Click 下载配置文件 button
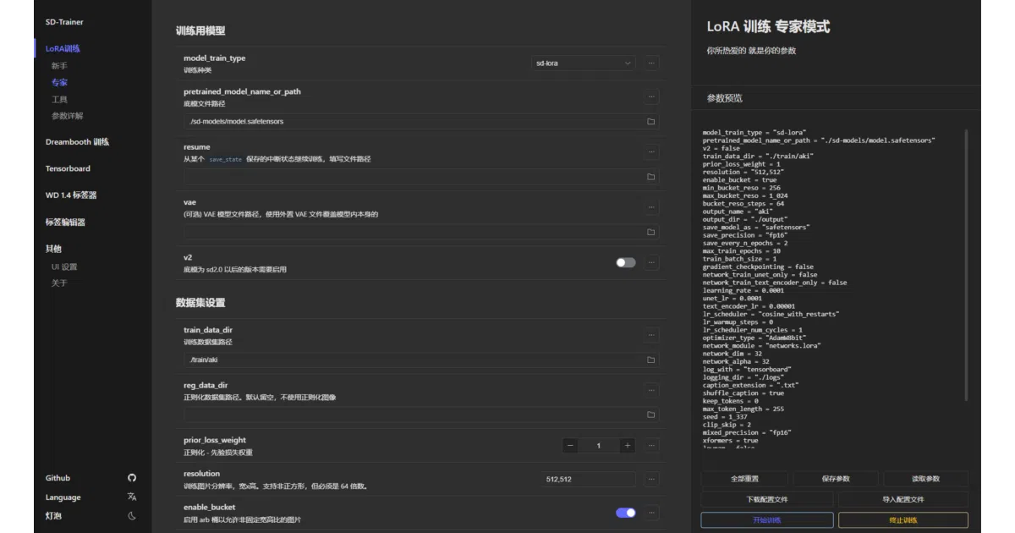The height and width of the screenshot is (533, 1015). click(767, 500)
